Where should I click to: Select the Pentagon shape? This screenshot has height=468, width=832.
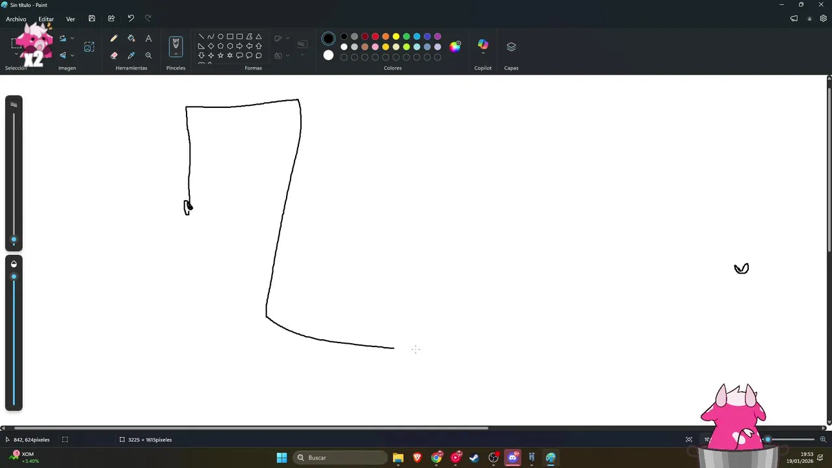[220, 46]
